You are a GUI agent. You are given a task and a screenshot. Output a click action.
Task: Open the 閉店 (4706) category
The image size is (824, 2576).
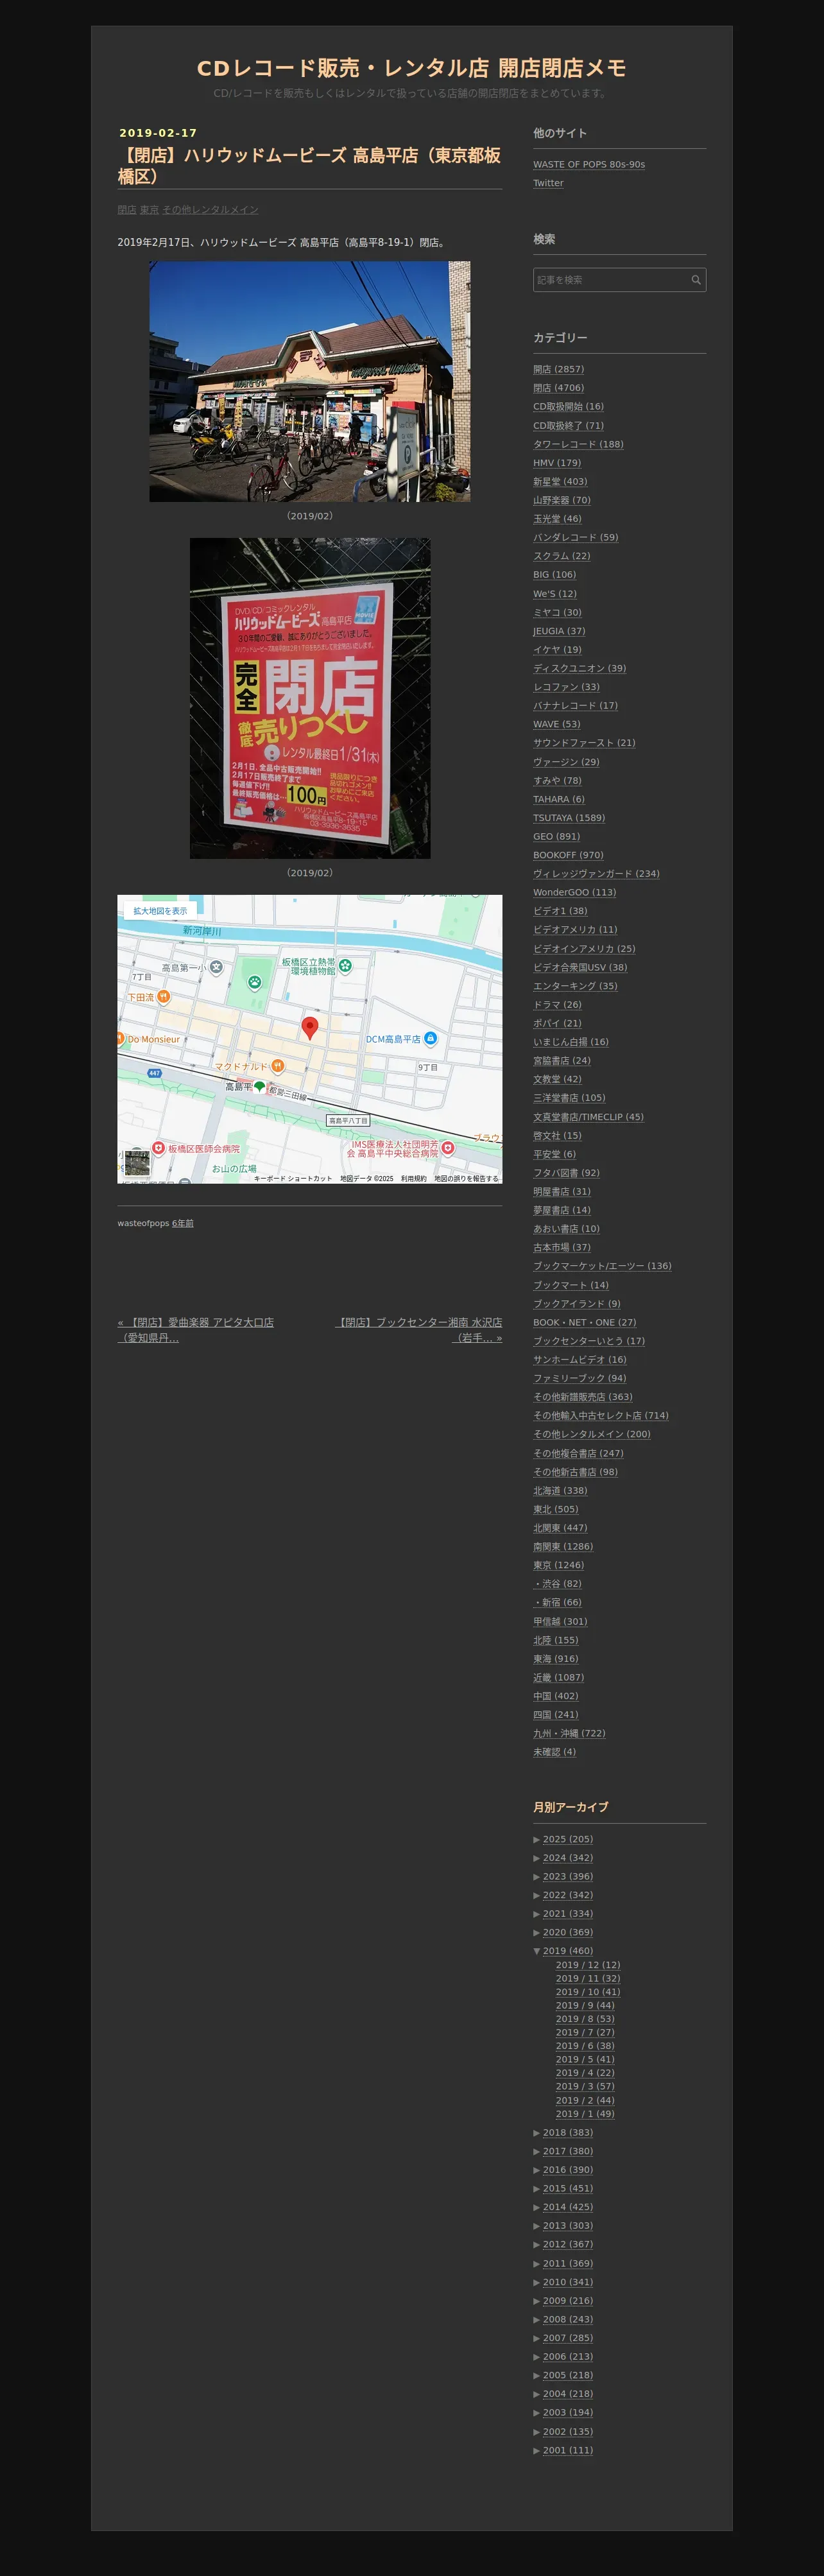click(558, 388)
